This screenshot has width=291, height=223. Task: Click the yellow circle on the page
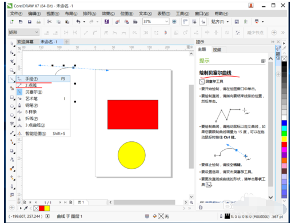(x=131, y=155)
